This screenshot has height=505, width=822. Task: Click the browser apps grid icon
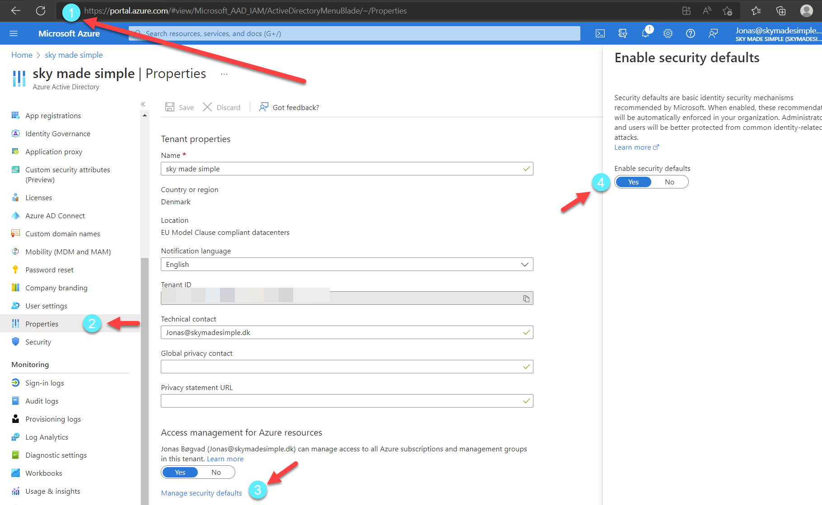(687, 11)
